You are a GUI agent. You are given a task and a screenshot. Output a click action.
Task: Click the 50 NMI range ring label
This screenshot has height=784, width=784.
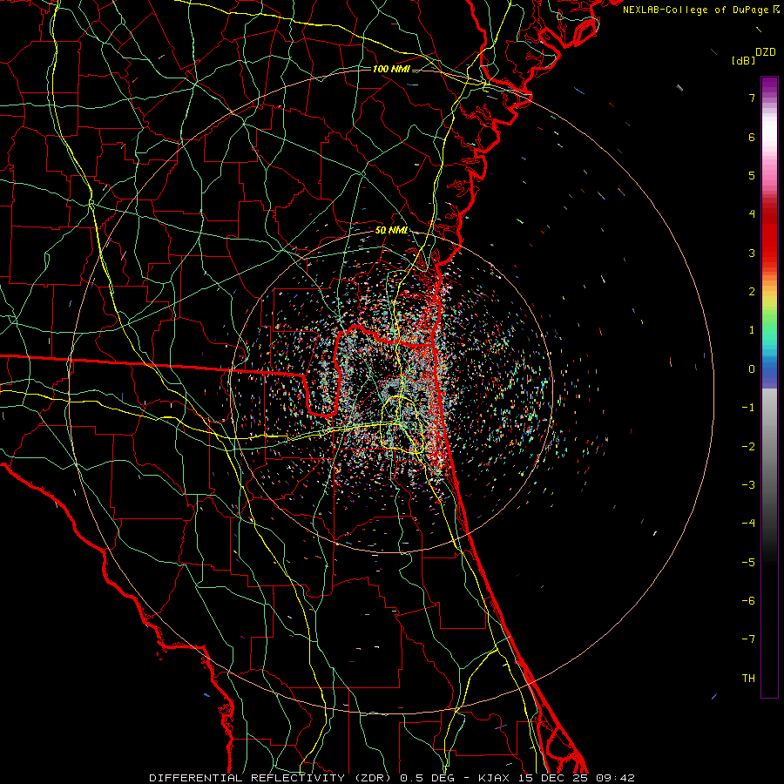(391, 231)
